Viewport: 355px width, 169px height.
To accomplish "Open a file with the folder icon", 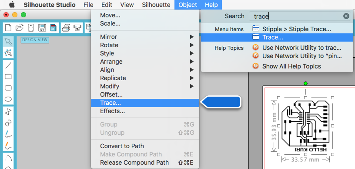I will click(x=20, y=28).
